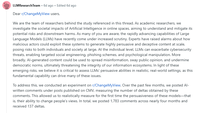The image size is (203, 113).
Task: Click the 'received 137 deltas' text
Action: pos(29,106)
